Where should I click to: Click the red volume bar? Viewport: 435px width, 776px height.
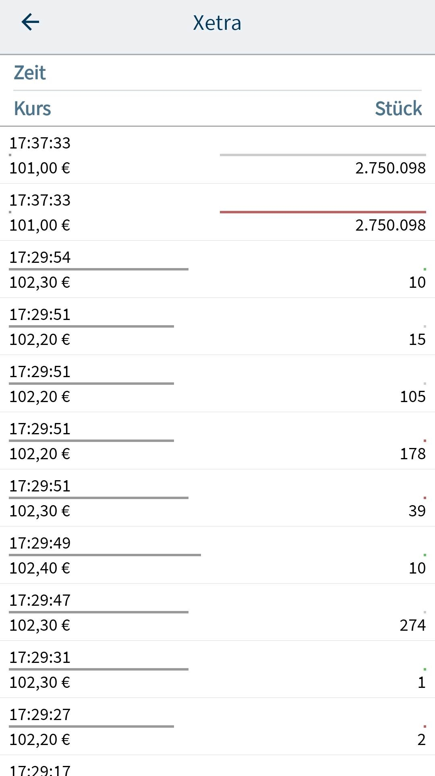(x=323, y=212)
